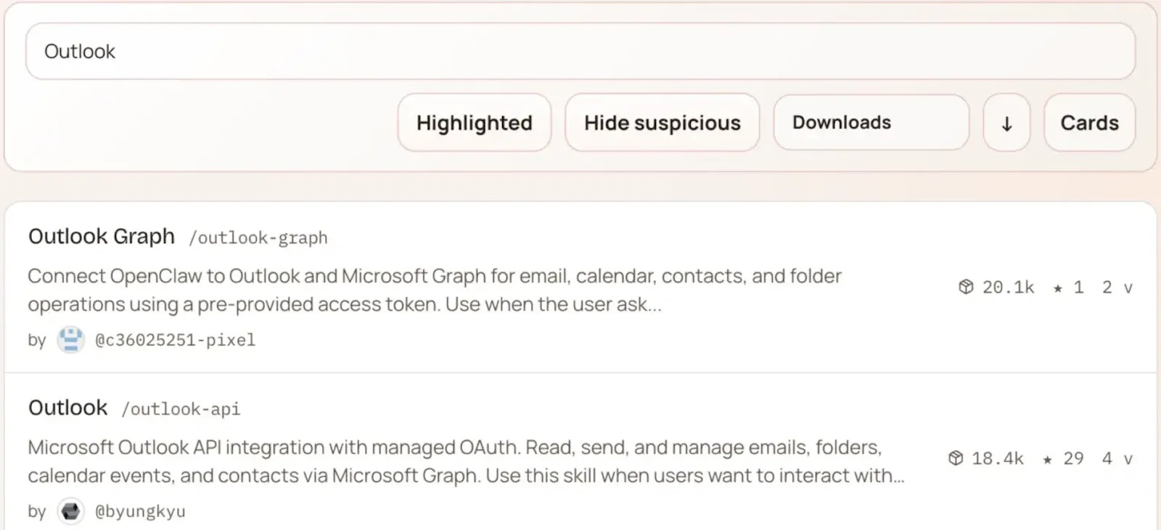Click the byungkyu profile avatar

[x=70, y=511]
